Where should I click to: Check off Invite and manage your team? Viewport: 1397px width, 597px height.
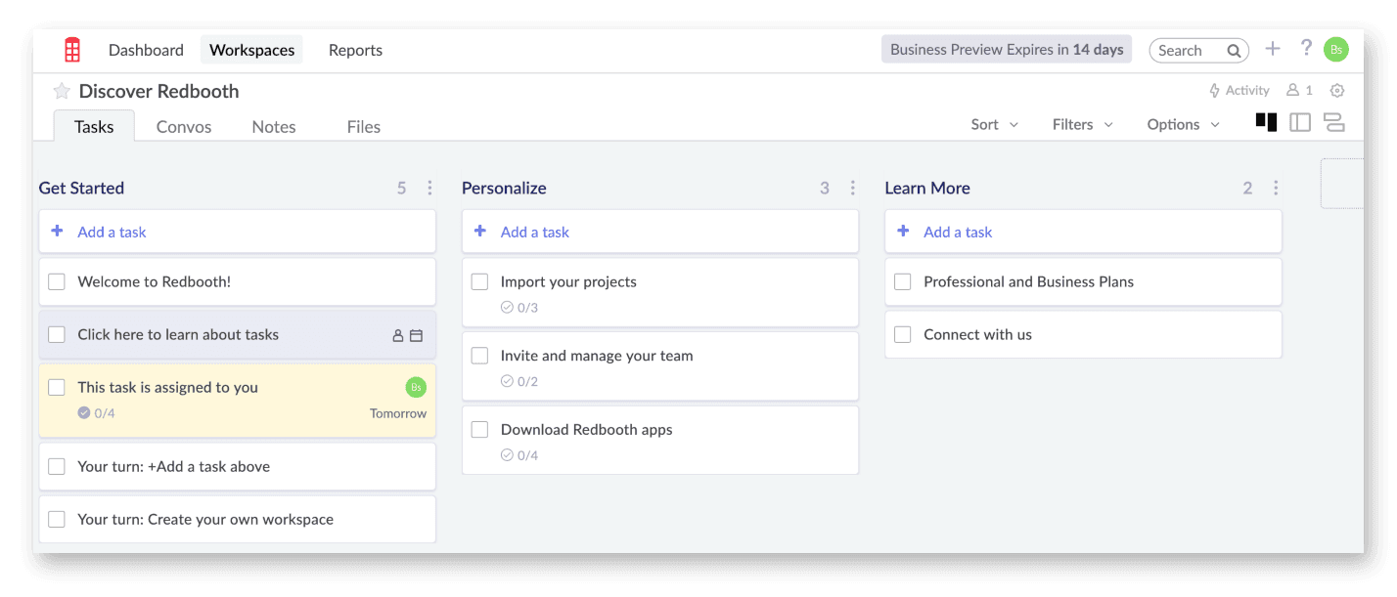pos(479,356)
